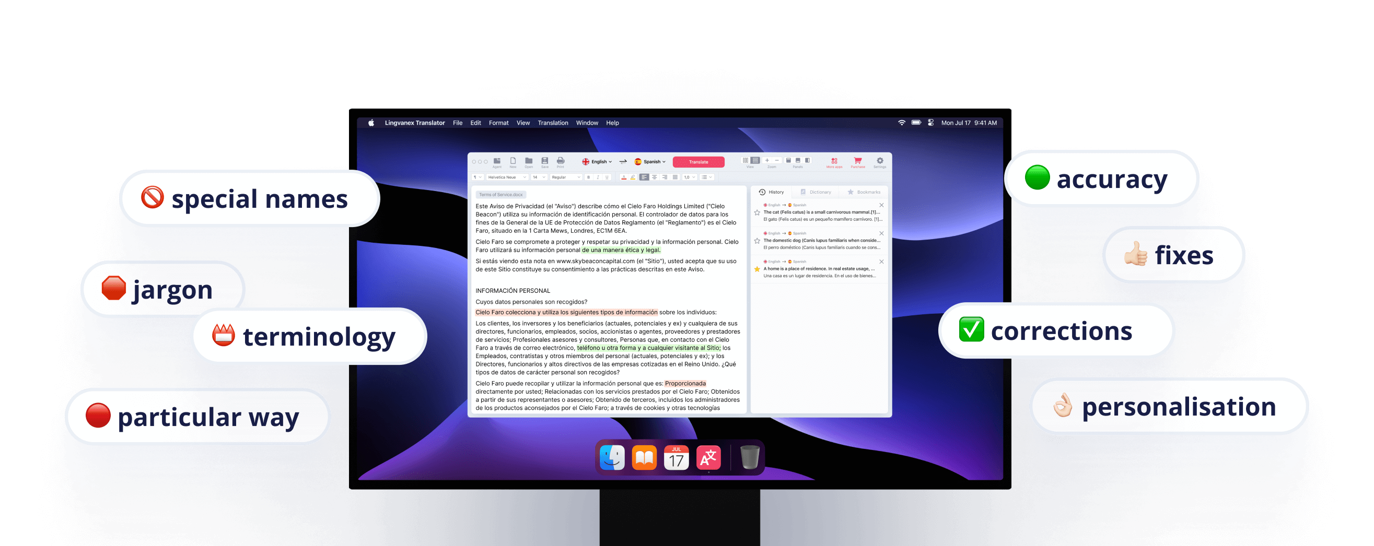This screenshot has height=546, width=1374.
Task: Click the Agent icon in toolbar
Action: tap(497, 161)
